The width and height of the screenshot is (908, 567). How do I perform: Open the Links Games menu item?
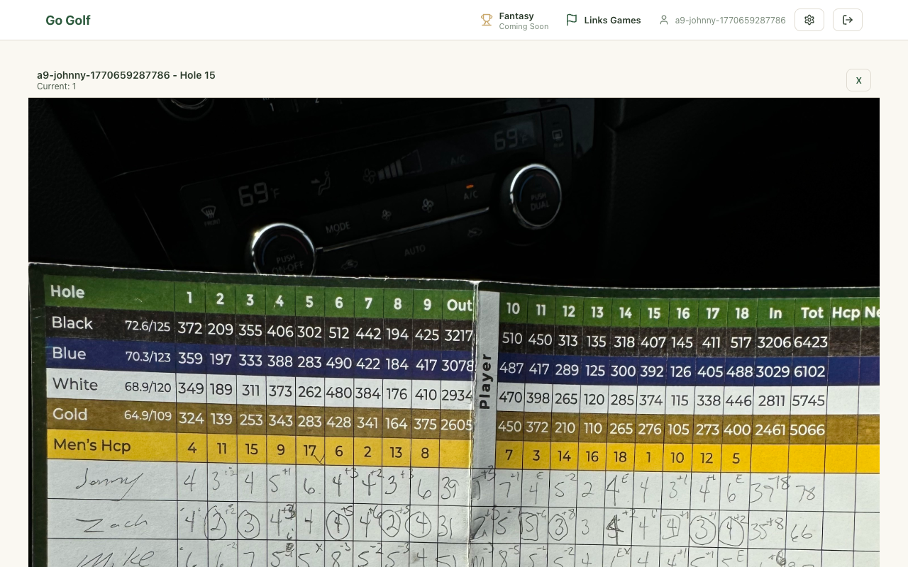click(x=612, y=21)
